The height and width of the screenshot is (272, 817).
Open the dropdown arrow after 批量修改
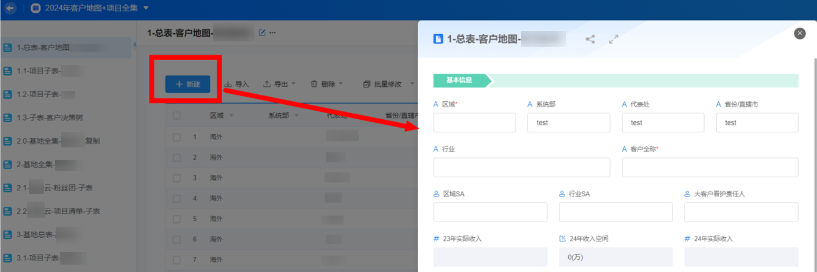412,84
